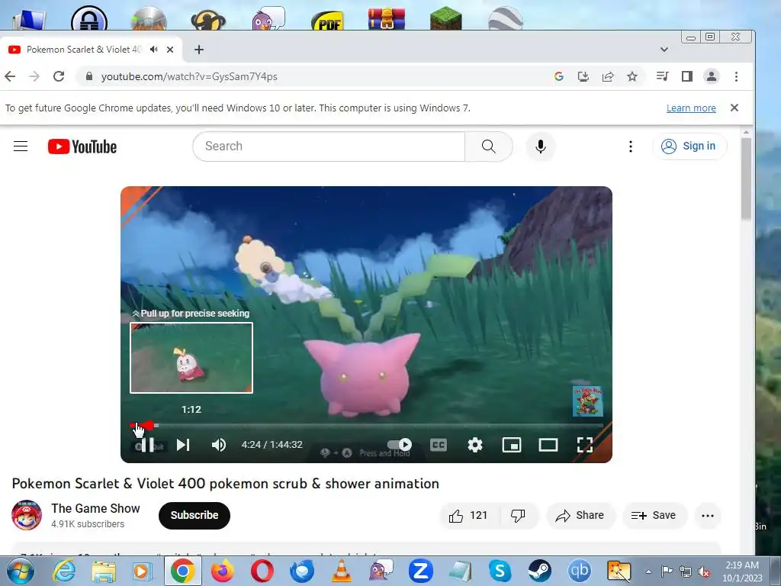Launch Internet Explorer from taskbar
The width and height of the screenshot is (781, 586).
(64, 571)
